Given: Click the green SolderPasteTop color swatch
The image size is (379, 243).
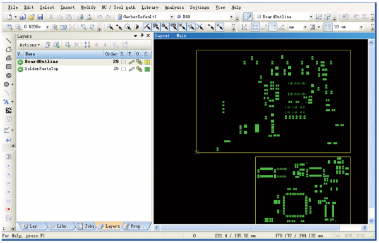Looking at the screenshot, I should tap(147, 69).
